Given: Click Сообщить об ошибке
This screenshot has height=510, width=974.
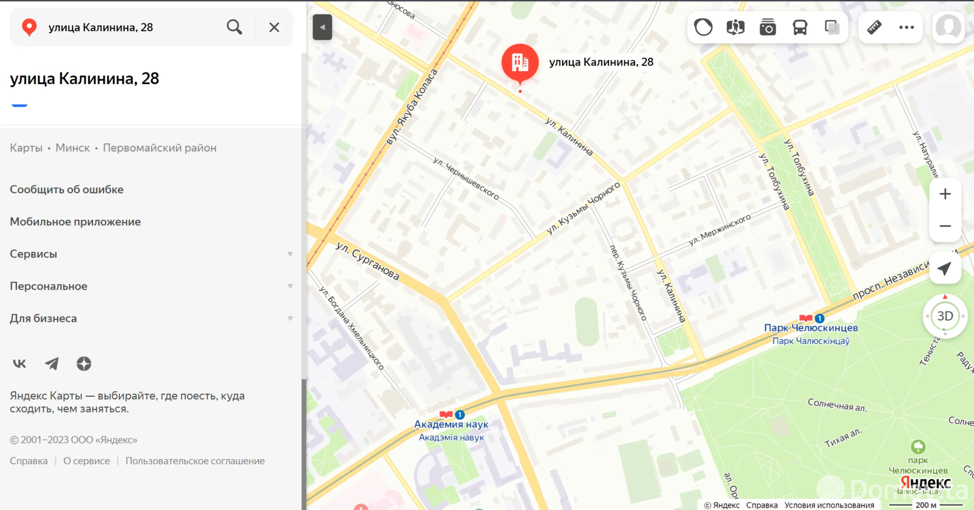Looking at the screenshot, I should (66, 189).
